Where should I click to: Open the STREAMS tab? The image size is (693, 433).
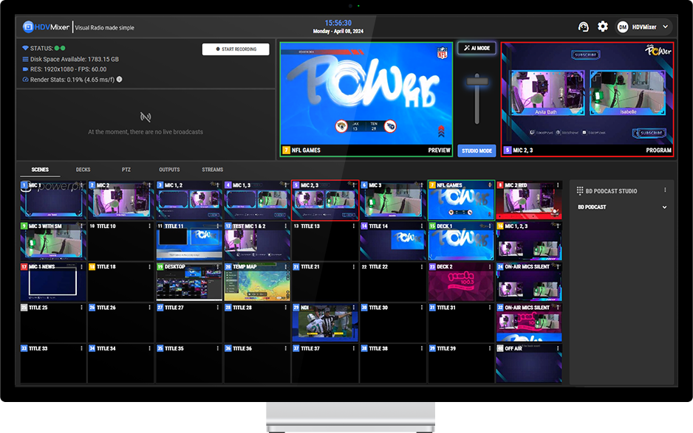tap(212, 169)
